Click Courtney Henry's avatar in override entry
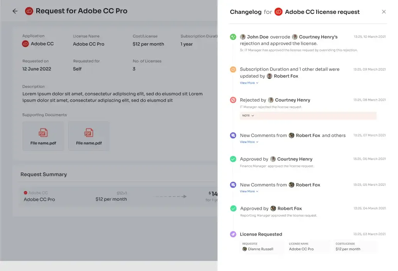The width and height of the screenshot is (398, 271). coord(295,37)
